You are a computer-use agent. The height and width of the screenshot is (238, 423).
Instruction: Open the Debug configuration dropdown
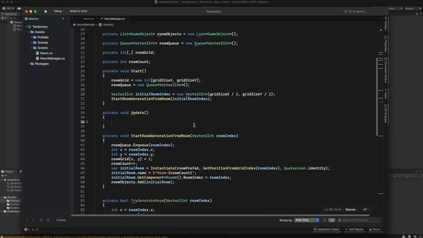[59, 11]
